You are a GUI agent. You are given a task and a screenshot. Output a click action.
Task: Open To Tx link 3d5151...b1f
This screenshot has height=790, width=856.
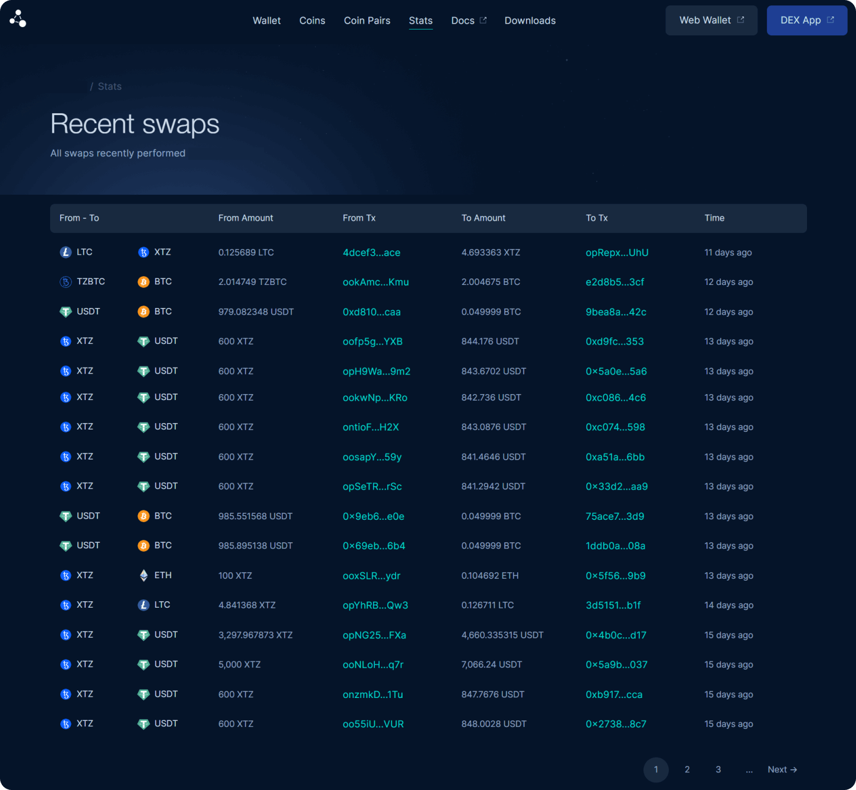click(x=613, y=605)
